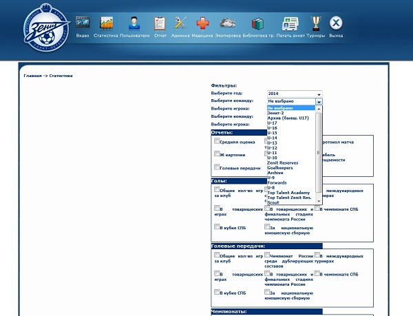Open the Админка tools icon

[x=180, y=23]
